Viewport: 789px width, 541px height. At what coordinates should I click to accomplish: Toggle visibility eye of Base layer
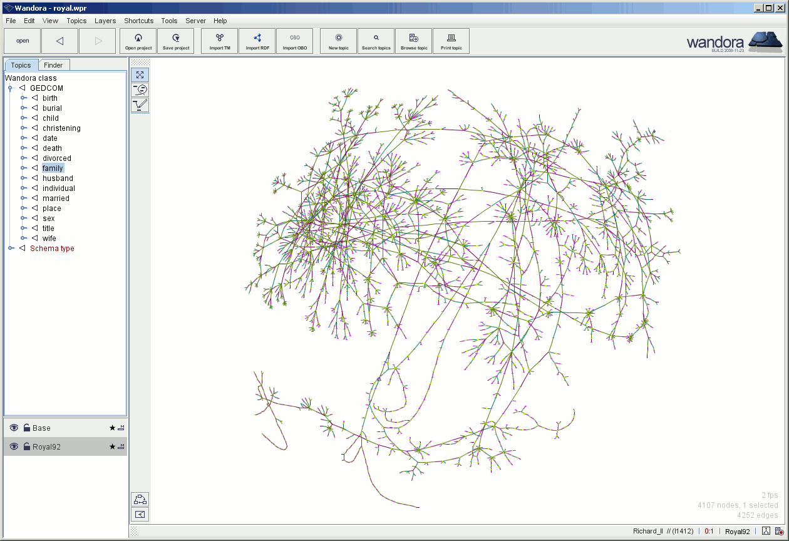coord(14,428)
